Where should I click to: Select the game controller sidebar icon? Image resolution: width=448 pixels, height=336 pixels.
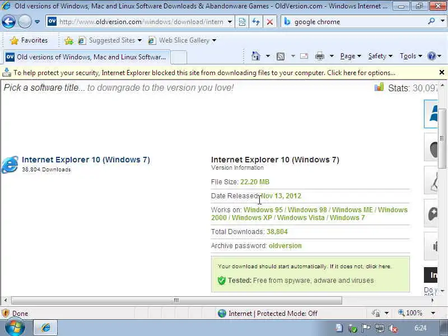pos(431,213)
